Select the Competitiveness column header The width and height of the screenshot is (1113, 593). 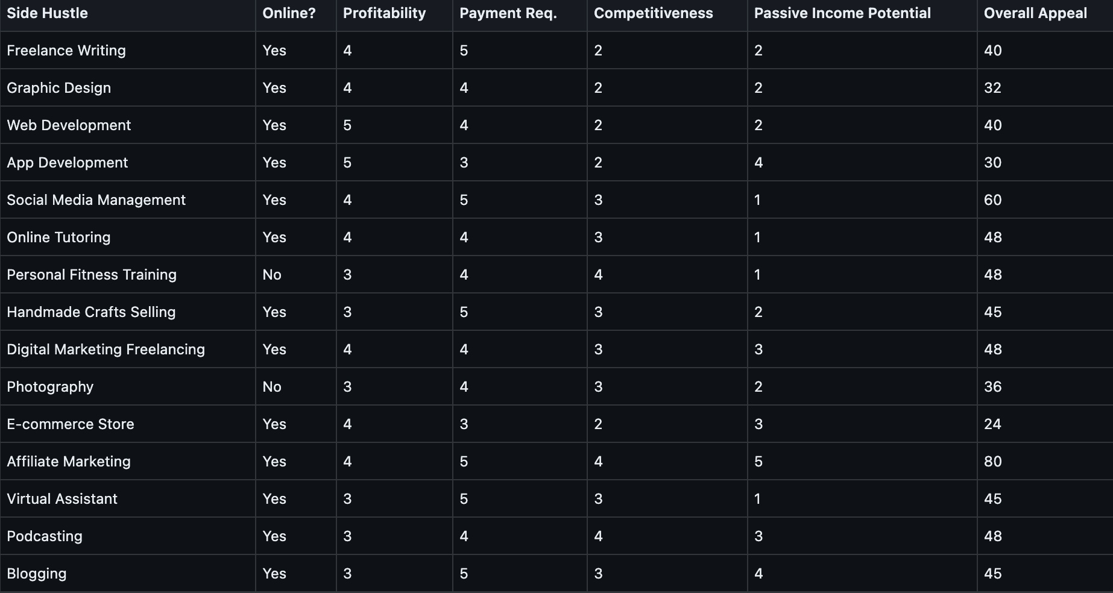653,13
